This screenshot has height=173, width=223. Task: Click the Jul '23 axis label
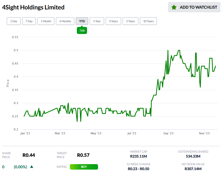(x=132, y=133)
